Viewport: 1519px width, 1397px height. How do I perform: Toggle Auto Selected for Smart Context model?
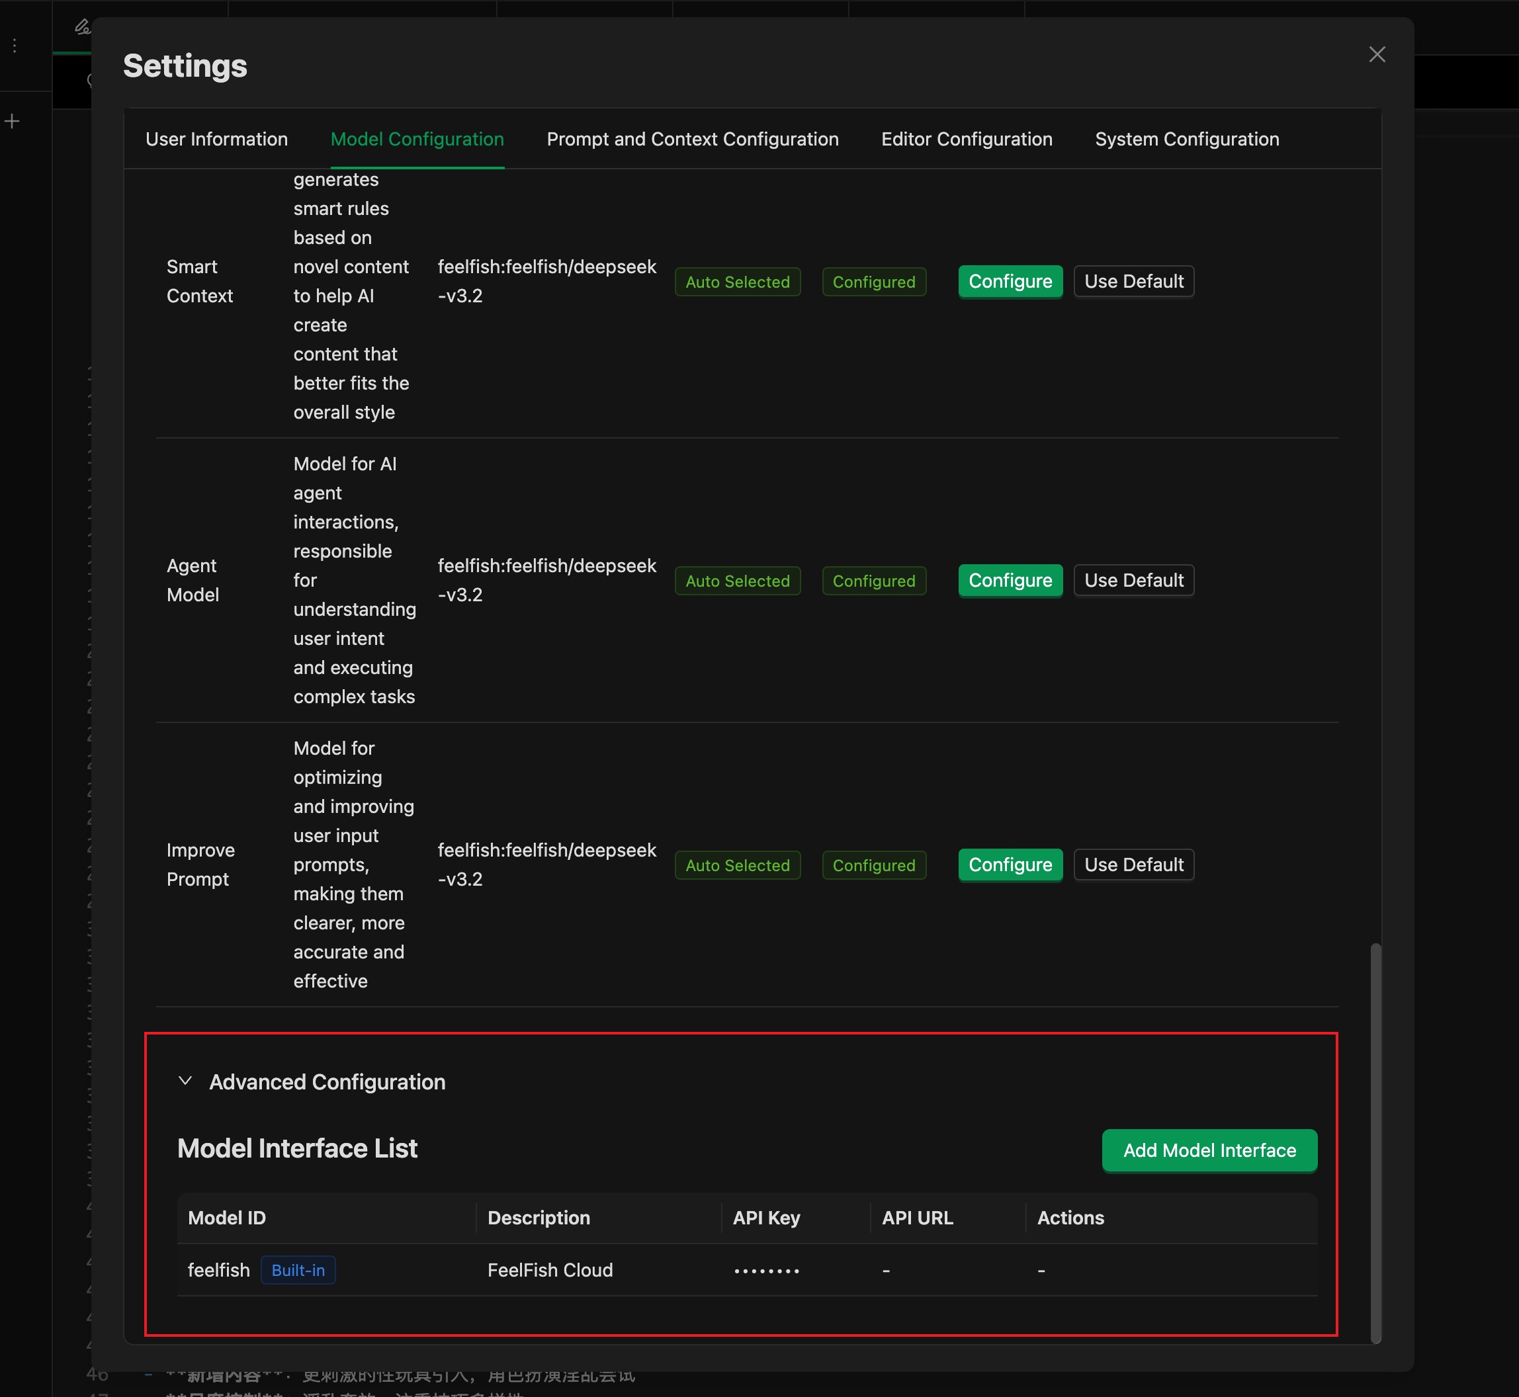click(x=736, y=281)
